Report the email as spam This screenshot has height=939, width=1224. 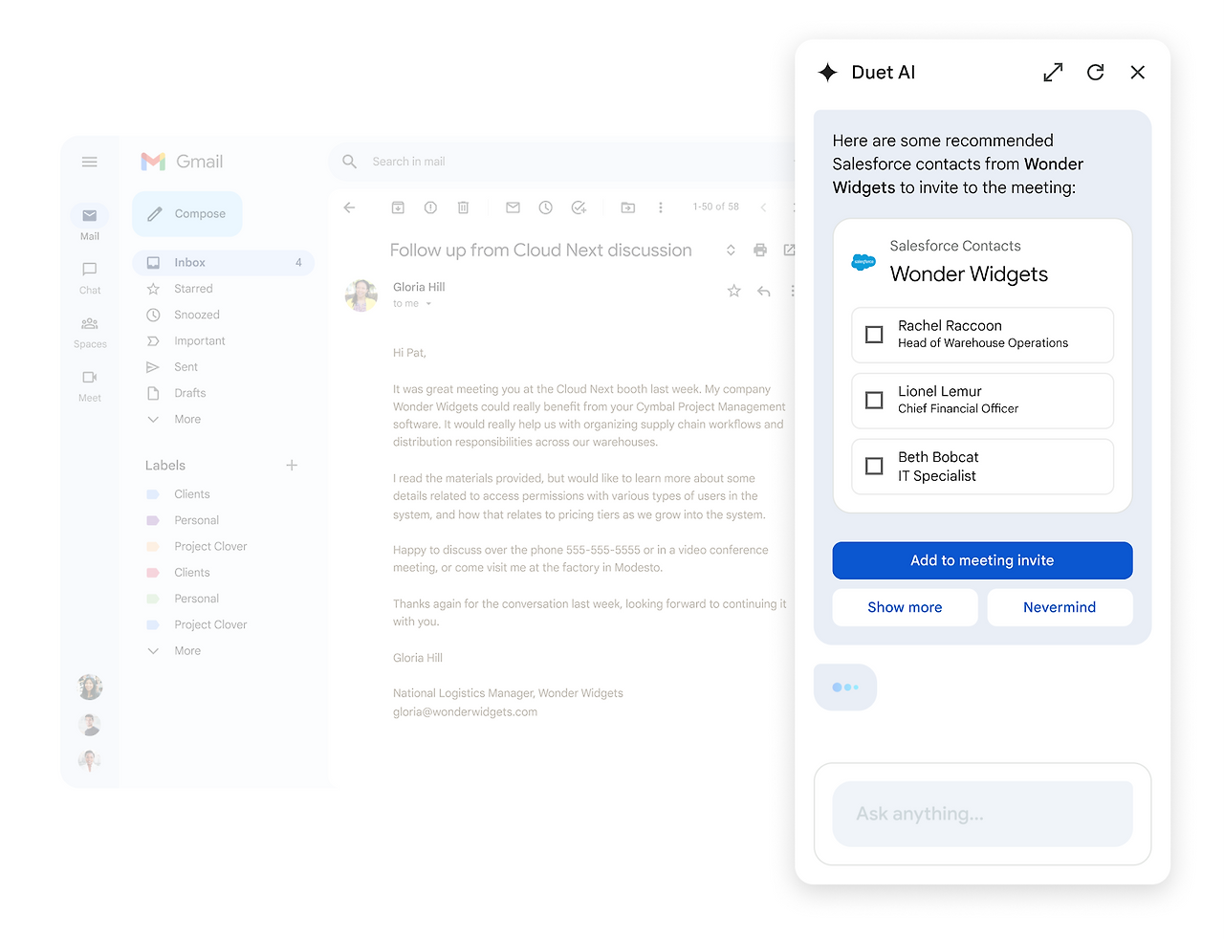(430, 207)
